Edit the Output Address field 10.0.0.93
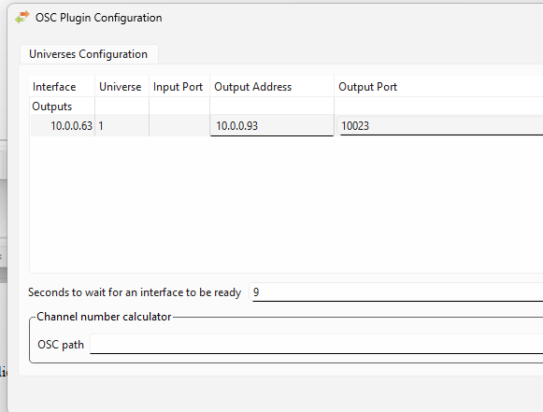Screen dimensions: 543x412 pos(272,126)
